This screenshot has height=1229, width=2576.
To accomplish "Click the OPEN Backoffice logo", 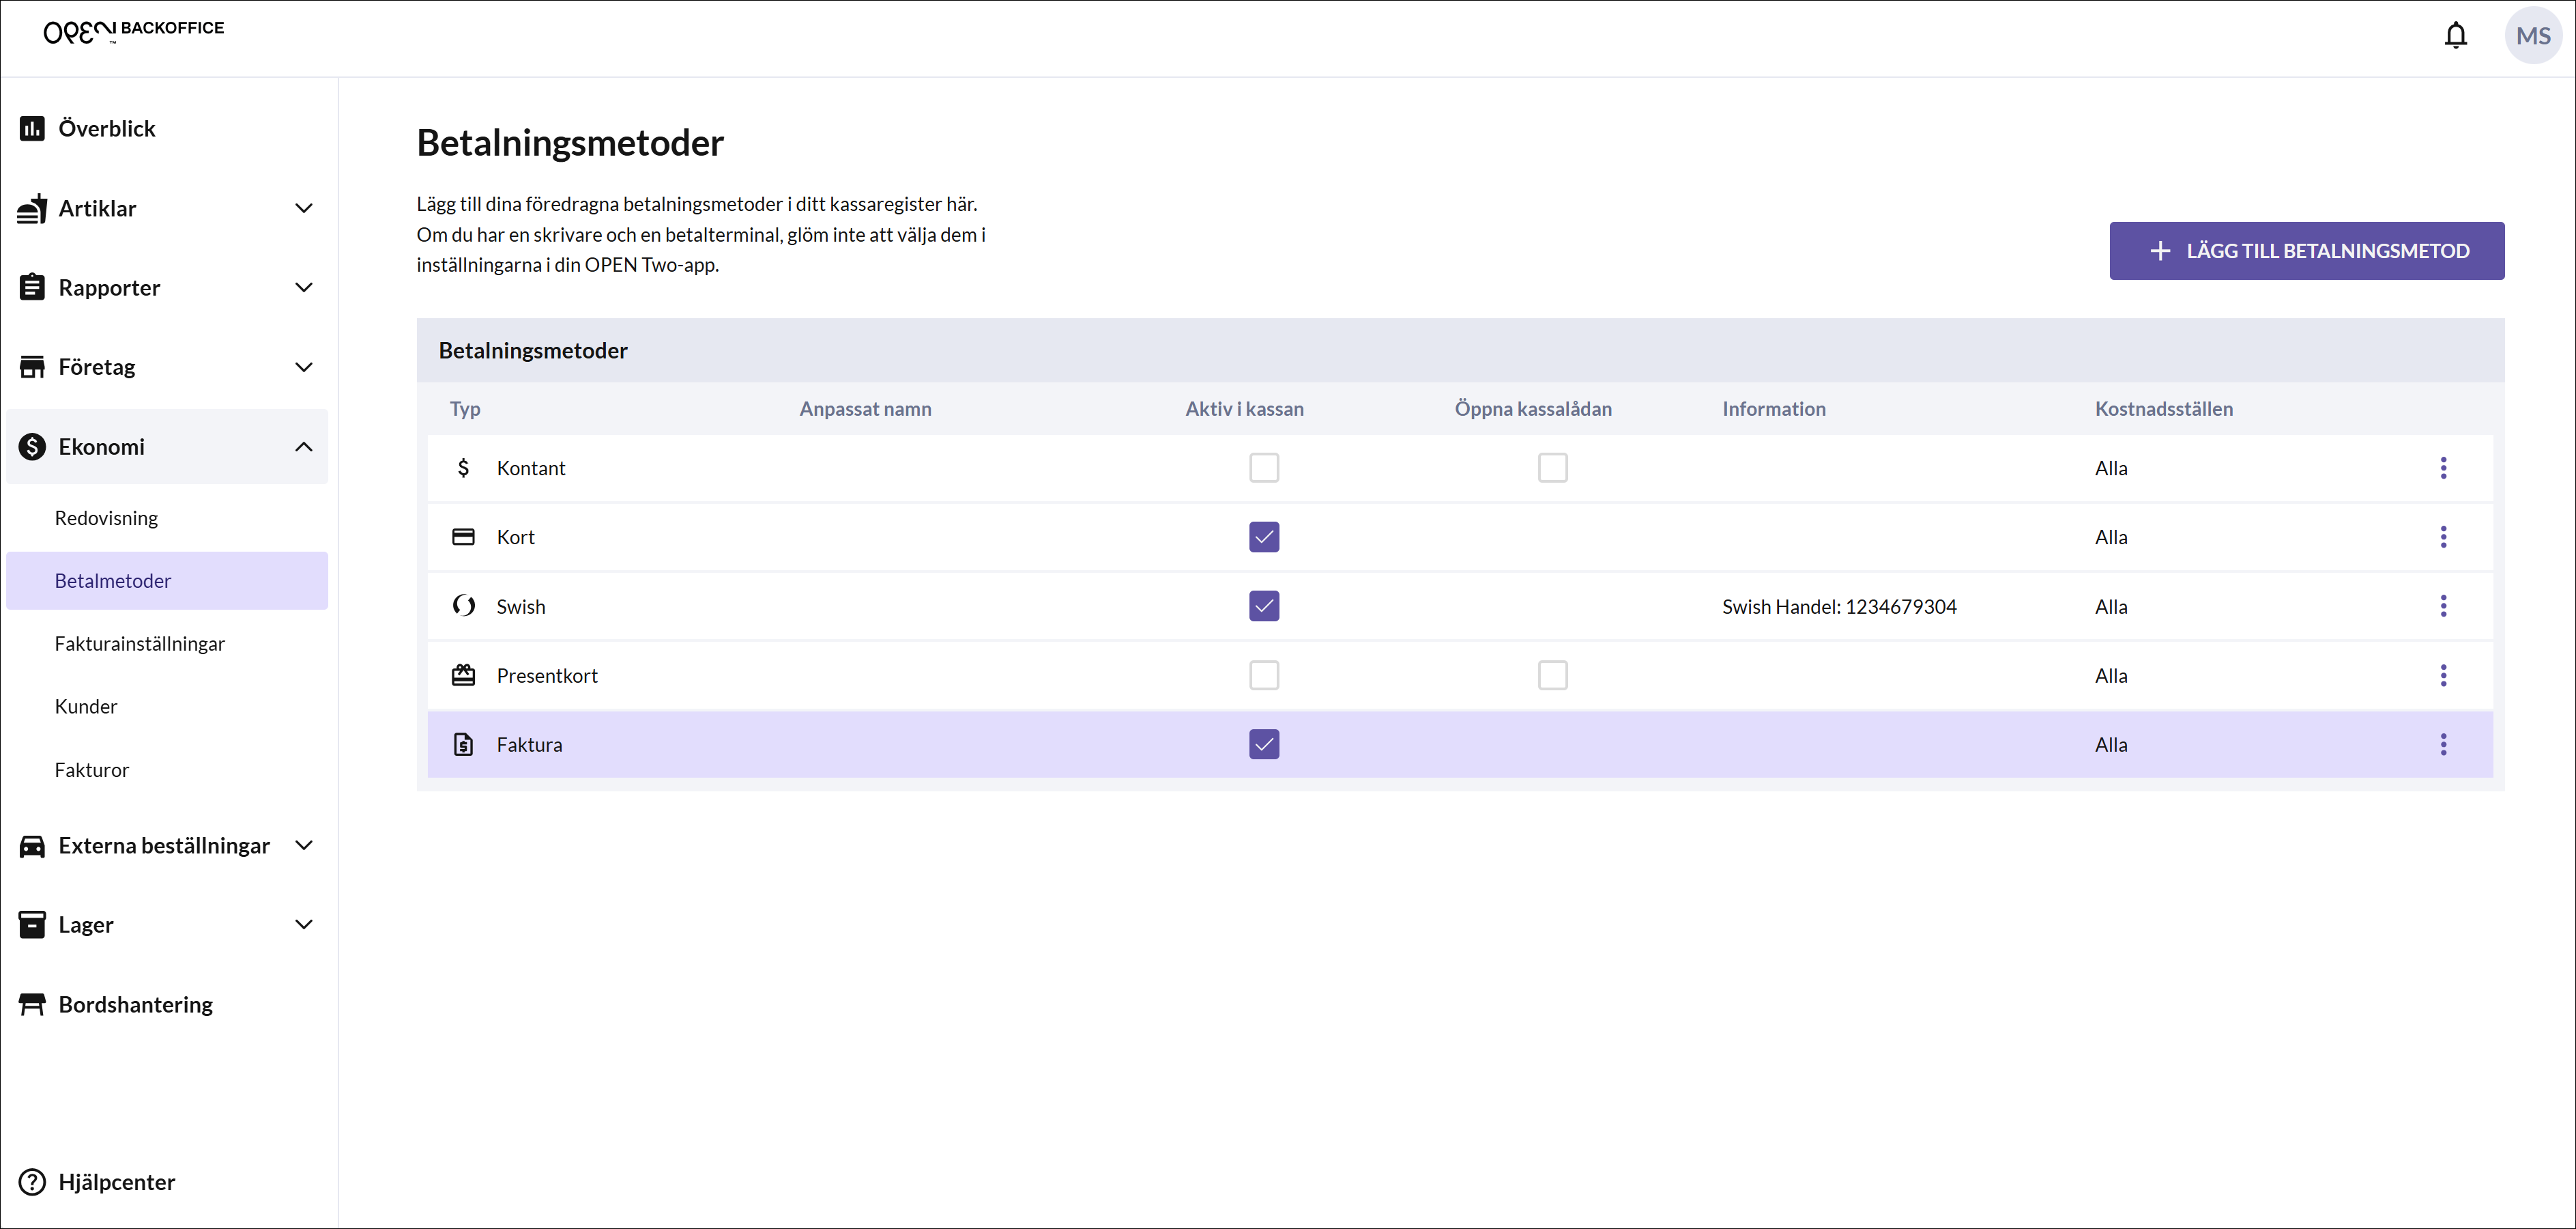I will (x=134, y=31).
